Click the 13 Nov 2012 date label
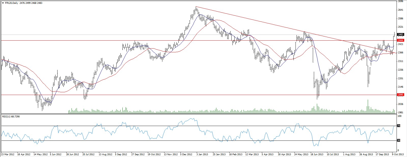 click(171, 154)
